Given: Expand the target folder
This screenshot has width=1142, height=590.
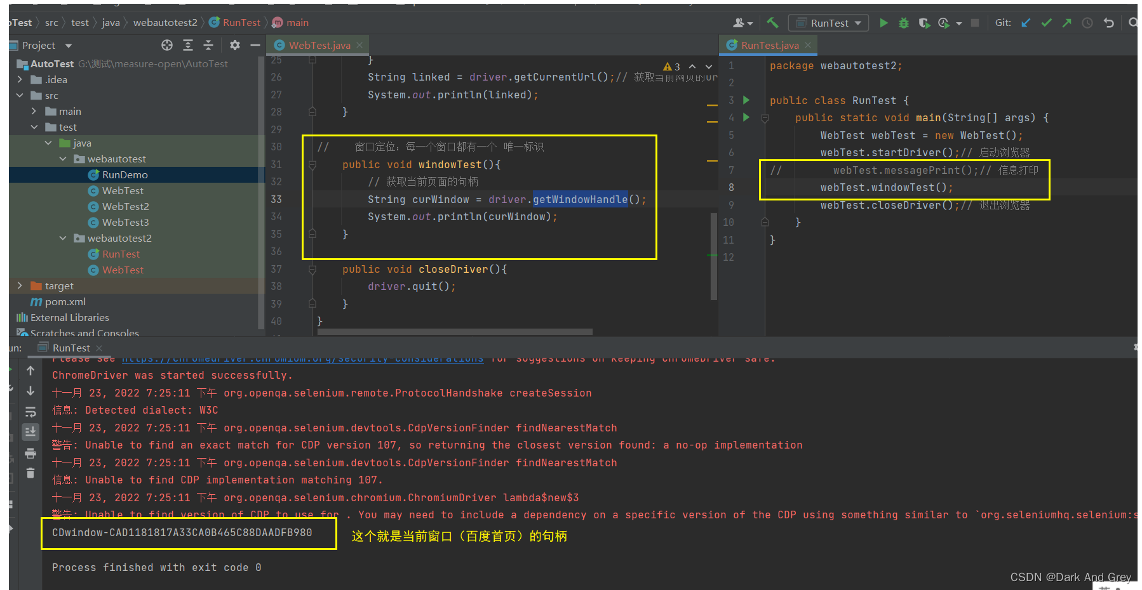Looking at the screenshot, I should click(20, 285).
